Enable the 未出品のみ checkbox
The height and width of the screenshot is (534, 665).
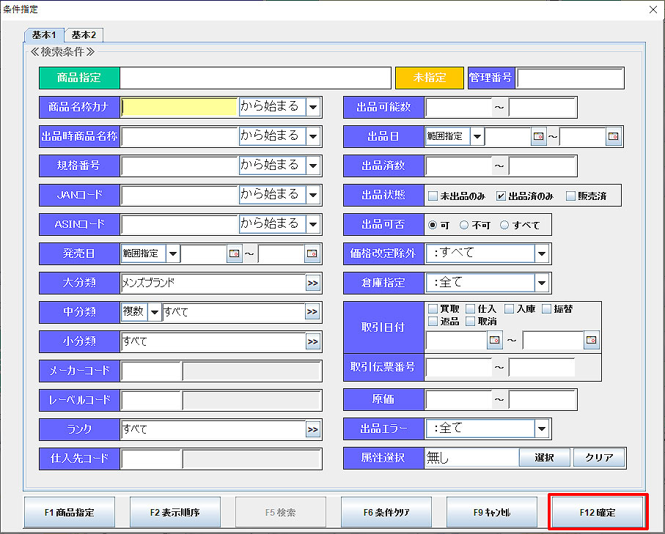[433, 196]
